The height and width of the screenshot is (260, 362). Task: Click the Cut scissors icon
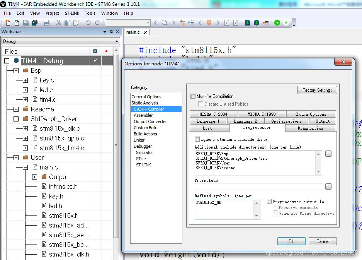coord(59,23)
